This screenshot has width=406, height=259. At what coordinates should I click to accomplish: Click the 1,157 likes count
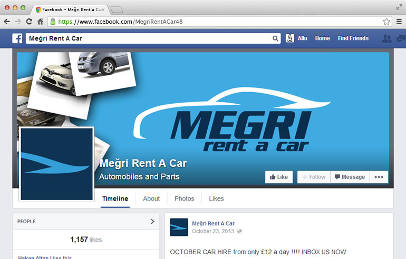click(x=86, y=240)
